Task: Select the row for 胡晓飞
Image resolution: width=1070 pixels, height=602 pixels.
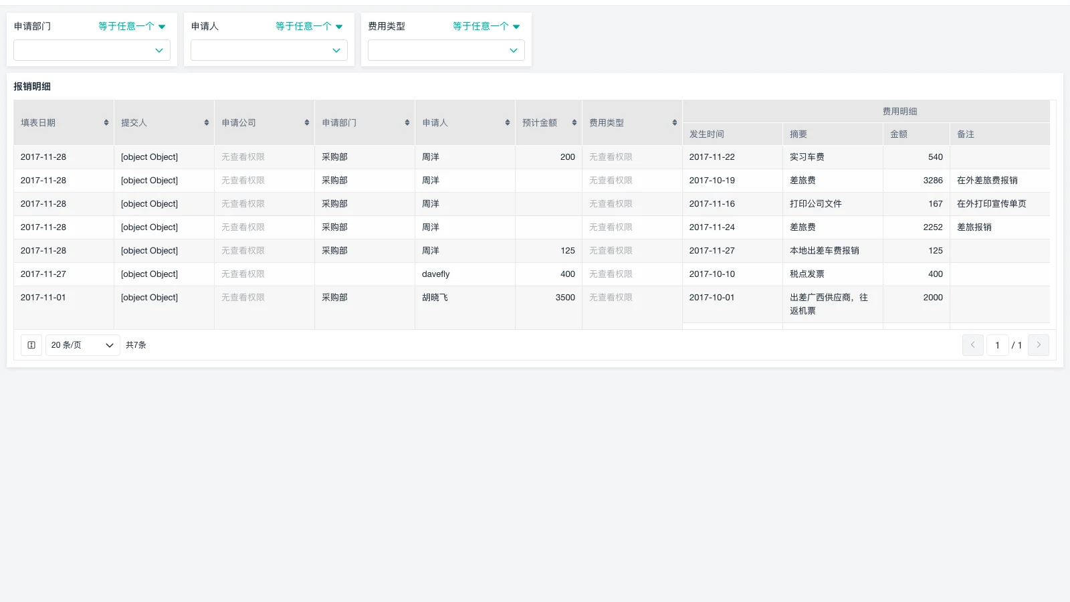Action: tap(435, 298)
